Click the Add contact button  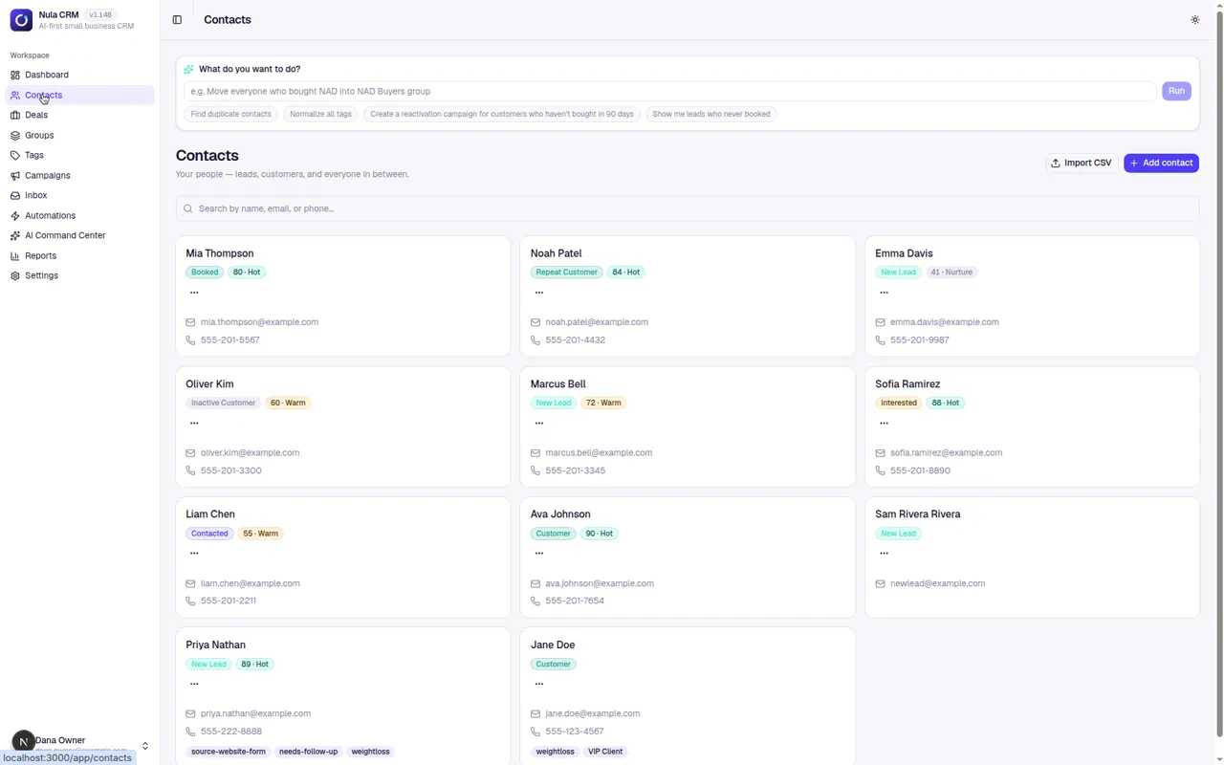click(1161, 163)
